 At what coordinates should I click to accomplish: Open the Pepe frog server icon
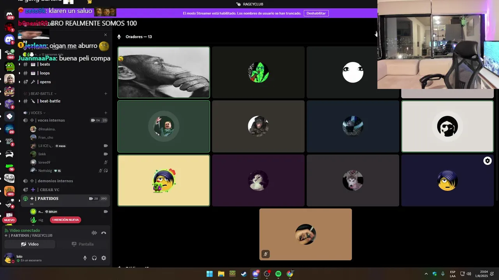pyautogui.click(x=9, y=66)
